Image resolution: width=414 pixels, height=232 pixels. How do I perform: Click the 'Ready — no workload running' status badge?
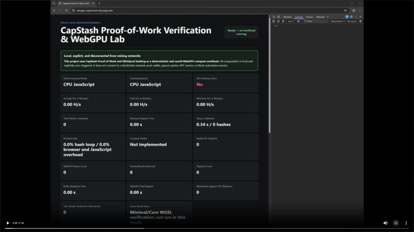(241, 32)
